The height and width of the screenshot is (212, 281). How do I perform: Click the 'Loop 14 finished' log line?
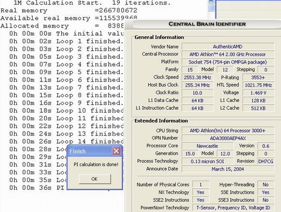(66, 141)
